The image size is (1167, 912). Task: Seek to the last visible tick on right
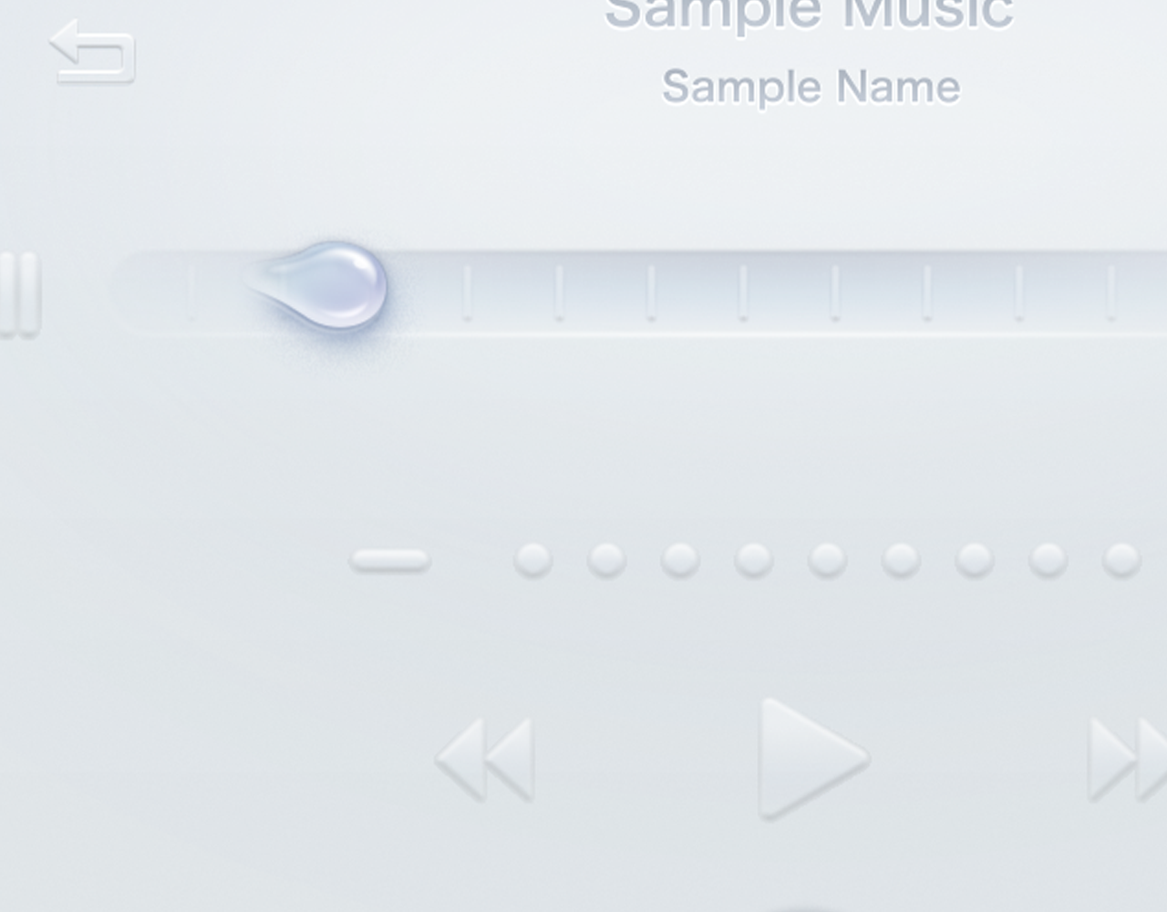pyautogui.click(x=1110, y=292)
